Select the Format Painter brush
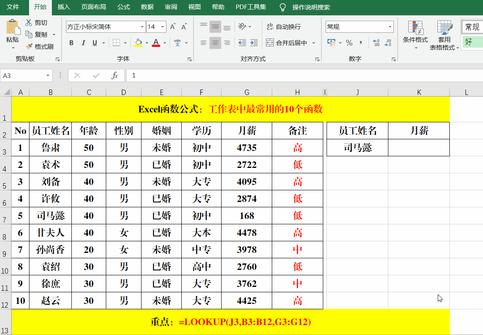483x335 pixels. [x=29, y=46]
